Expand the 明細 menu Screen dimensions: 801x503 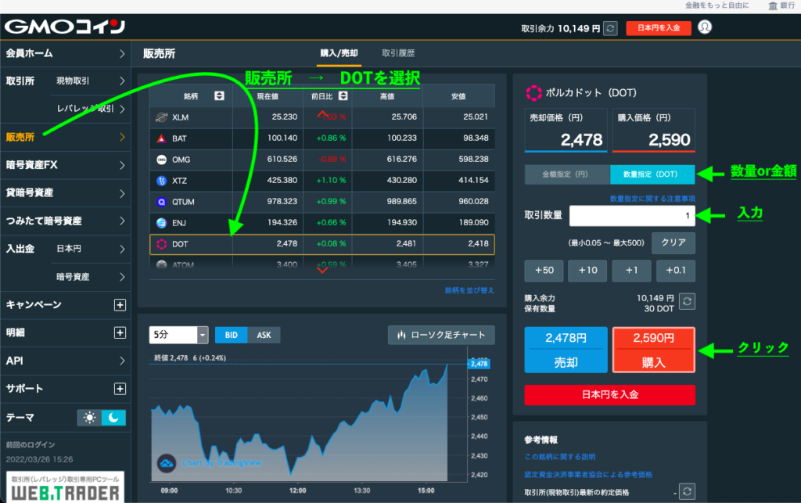point(120,333)
